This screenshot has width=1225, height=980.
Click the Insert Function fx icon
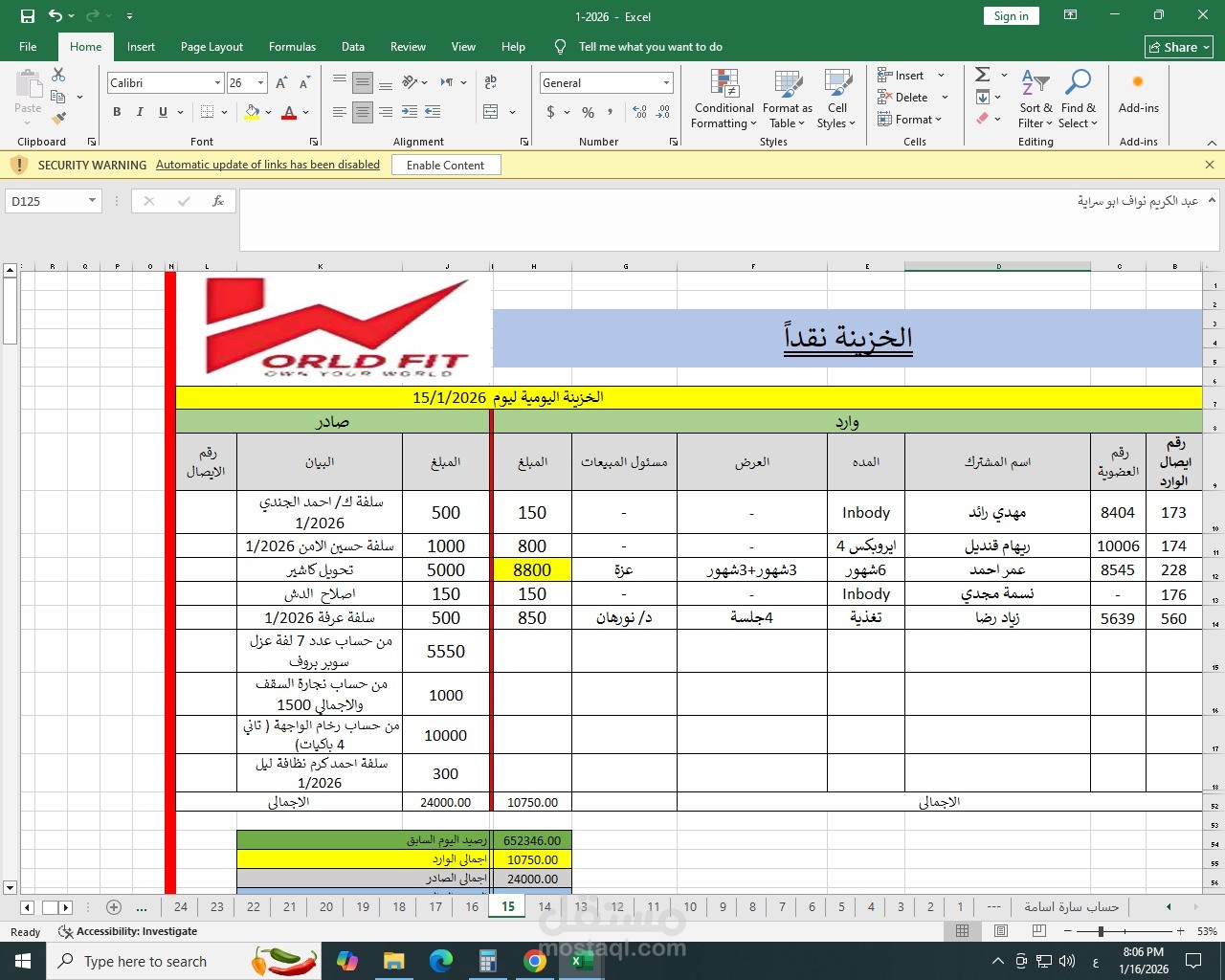218,201
